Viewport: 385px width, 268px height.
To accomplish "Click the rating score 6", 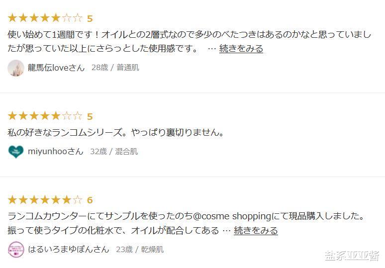I will (x=90, y=200).
